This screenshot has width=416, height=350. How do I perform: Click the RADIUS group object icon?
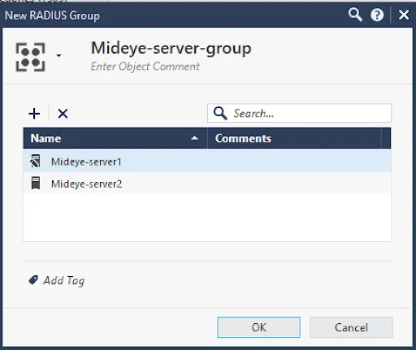30,57
